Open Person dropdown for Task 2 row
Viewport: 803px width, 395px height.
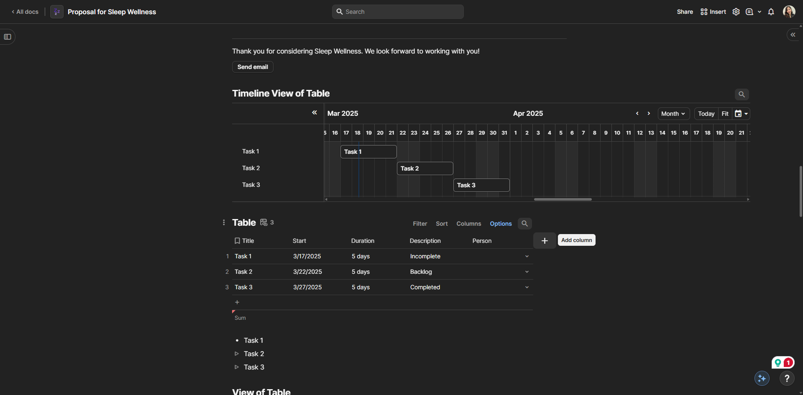[527, 272]
